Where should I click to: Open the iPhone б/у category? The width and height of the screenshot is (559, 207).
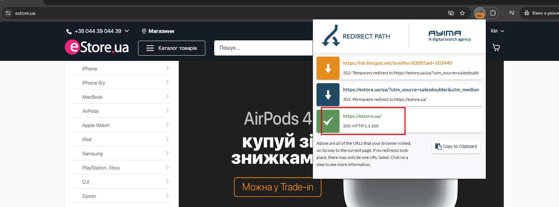(x=121, y=82)
